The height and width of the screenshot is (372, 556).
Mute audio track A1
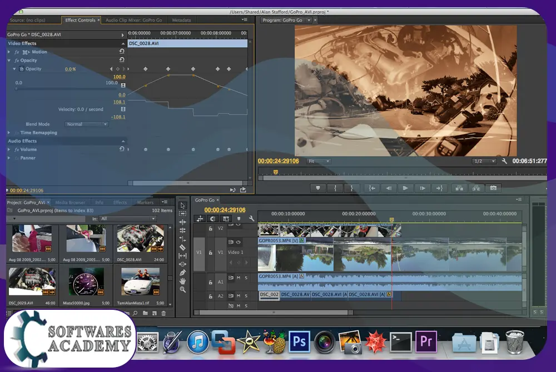tap(239, 278)
